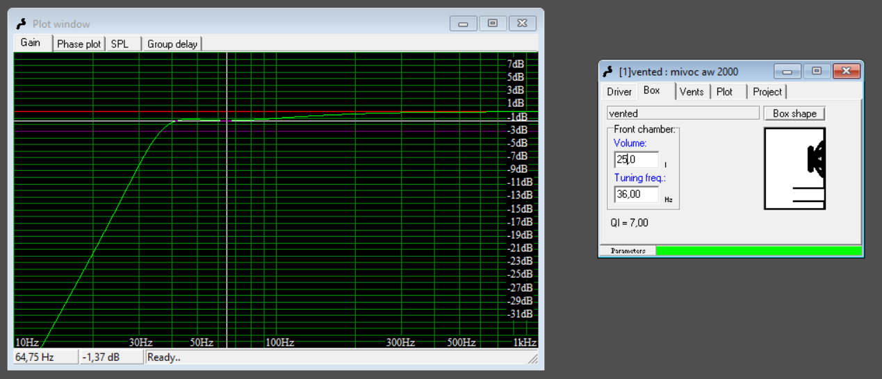
Task: Maximize the Plot window
Action: (x=493, y=24)
